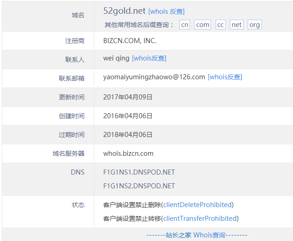Open the clientTransferProhibited status link
The height and width of the screenshot is (241, 293).
[x=201, y=219]
